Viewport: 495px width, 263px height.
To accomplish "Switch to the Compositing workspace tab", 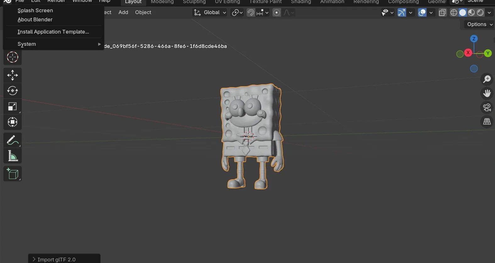I will (x=404, y=2).
